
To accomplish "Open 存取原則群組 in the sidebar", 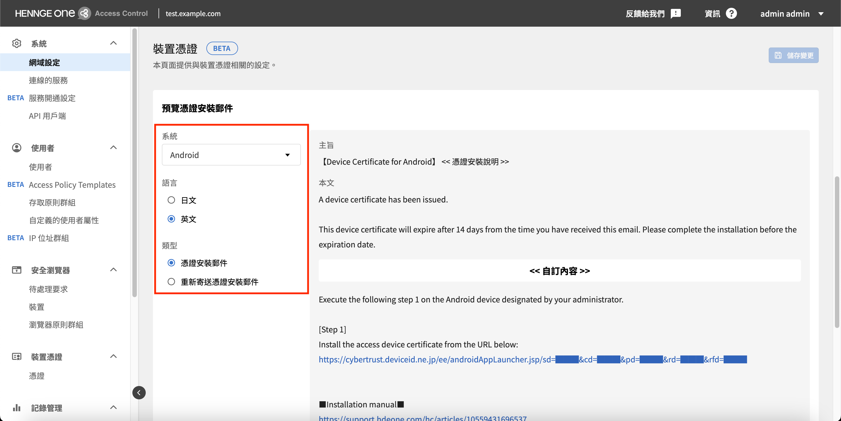I will click(52, 202).
